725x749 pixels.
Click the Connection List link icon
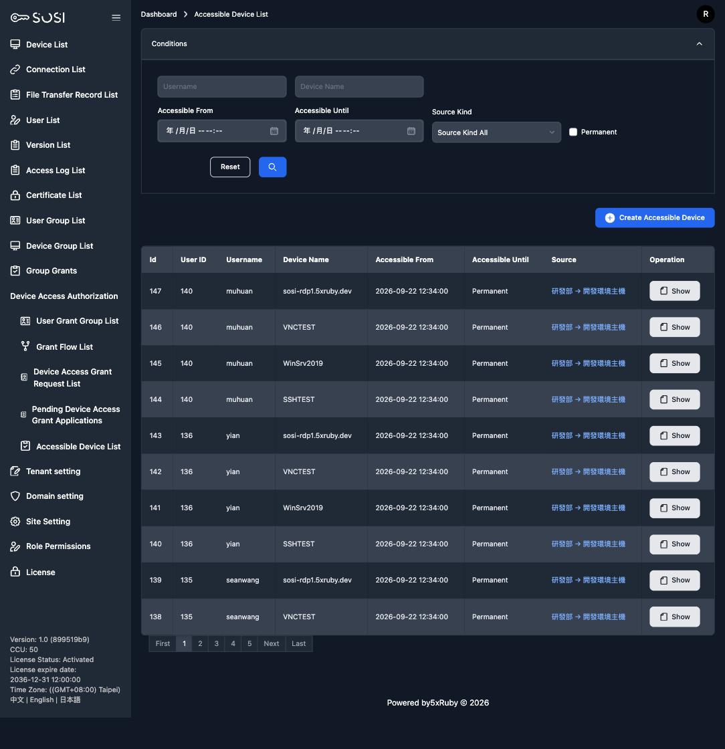pyautogui.click(x=15, y=70)
